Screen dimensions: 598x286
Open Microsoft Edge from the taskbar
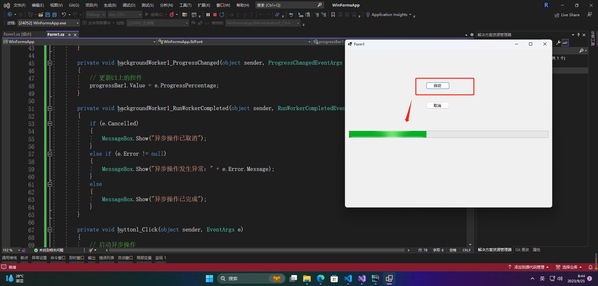click(x=320, y=279)
